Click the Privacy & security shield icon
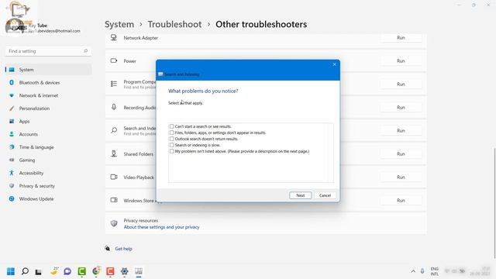This screenshot has width=496, height=279. (12, 186)
